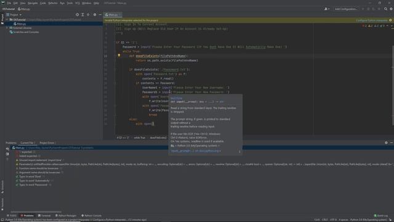Open the user account icon dropdown
The image size is (394, 222).
(x=327, y=9)
